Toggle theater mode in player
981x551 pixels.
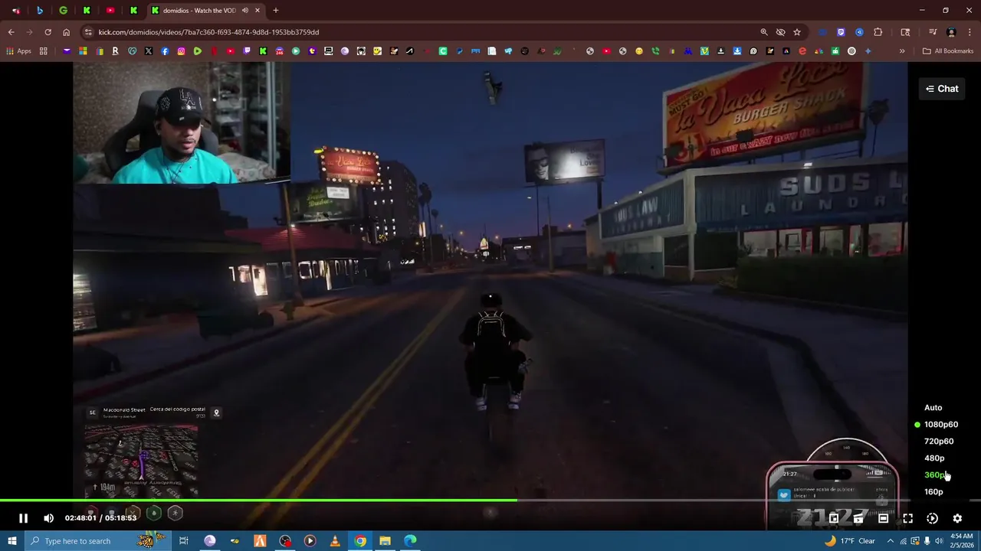click(883, 518)
